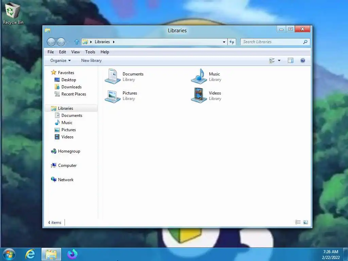Toggle the preview pane
This screenshot has height=261, width=348.
pos(291,60)
